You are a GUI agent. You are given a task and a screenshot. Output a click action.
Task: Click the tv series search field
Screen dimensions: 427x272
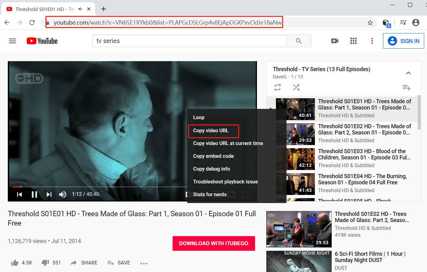pyautogui.click(x=189, y=41)
